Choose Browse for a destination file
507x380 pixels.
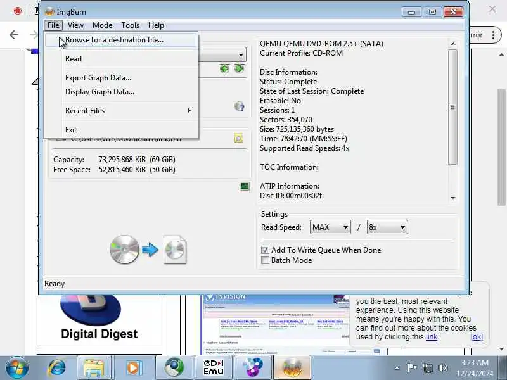click(120, 40)
